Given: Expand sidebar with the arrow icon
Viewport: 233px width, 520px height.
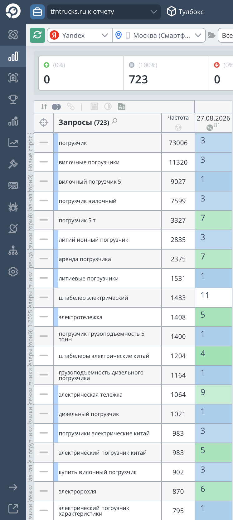Looking at the screenshot, I should (x=13, y=487).
